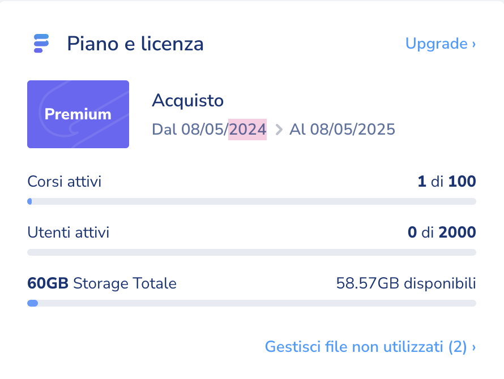Click the Utenti attivi progress bar
The height and width of the screenshot is (379, 504).
click(251, 252)
